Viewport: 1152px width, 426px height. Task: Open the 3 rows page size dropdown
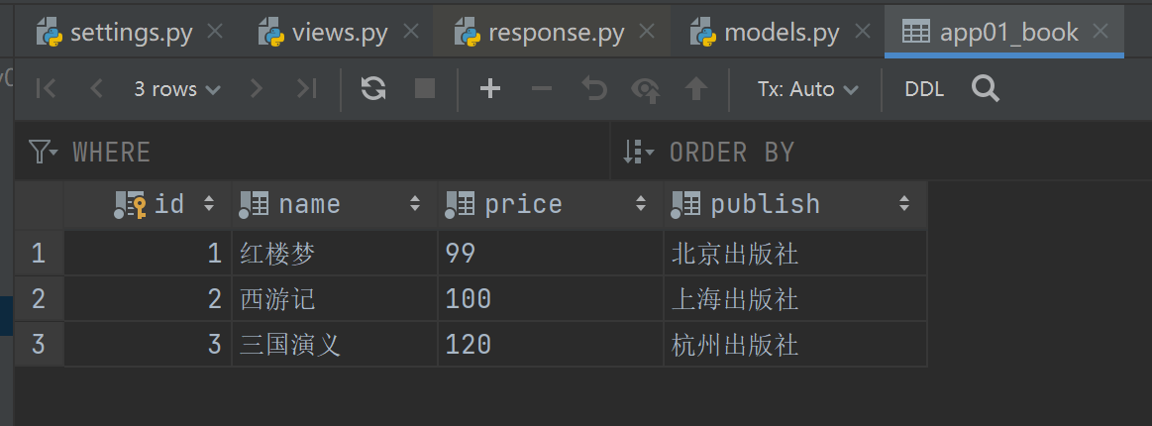(177, 89)
